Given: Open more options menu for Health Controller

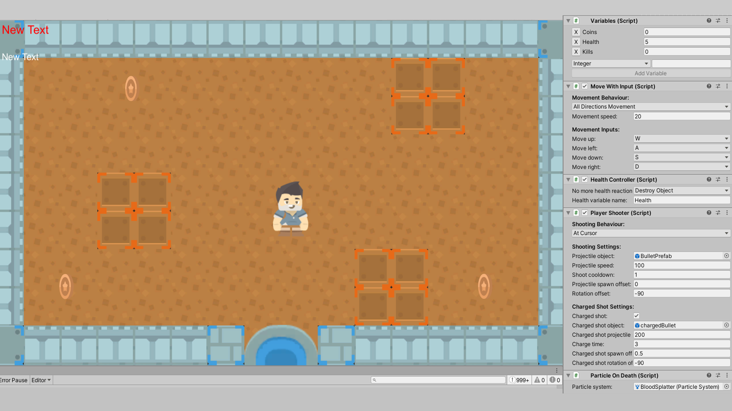Looking at the screenshot, I should (727, 179).
